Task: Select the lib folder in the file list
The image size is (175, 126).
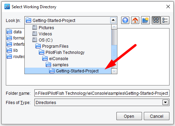Action: coord(12,50)
